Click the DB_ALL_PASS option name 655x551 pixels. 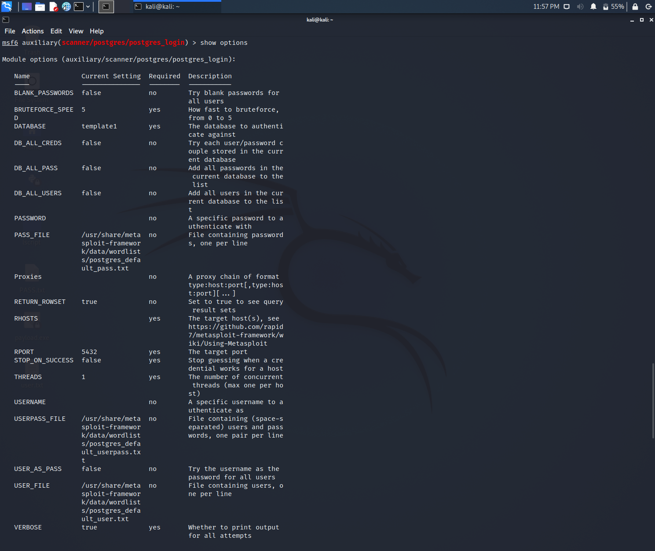point(36,168)
